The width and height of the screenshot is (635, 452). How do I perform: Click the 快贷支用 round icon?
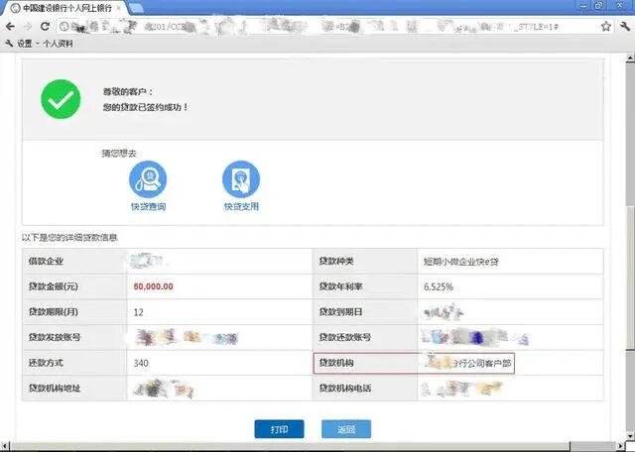tap(241, 179)
